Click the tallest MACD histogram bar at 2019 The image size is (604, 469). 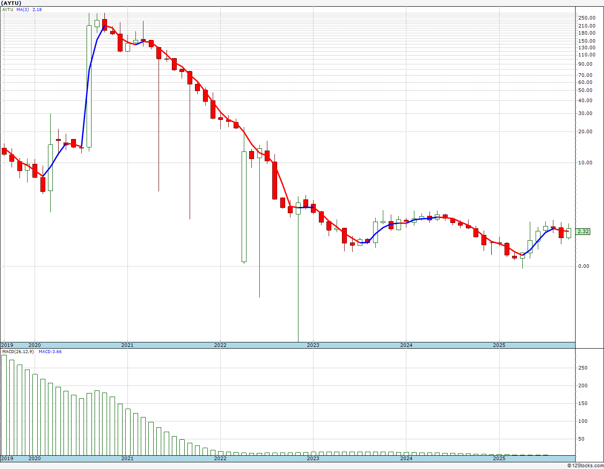[4, 405]
